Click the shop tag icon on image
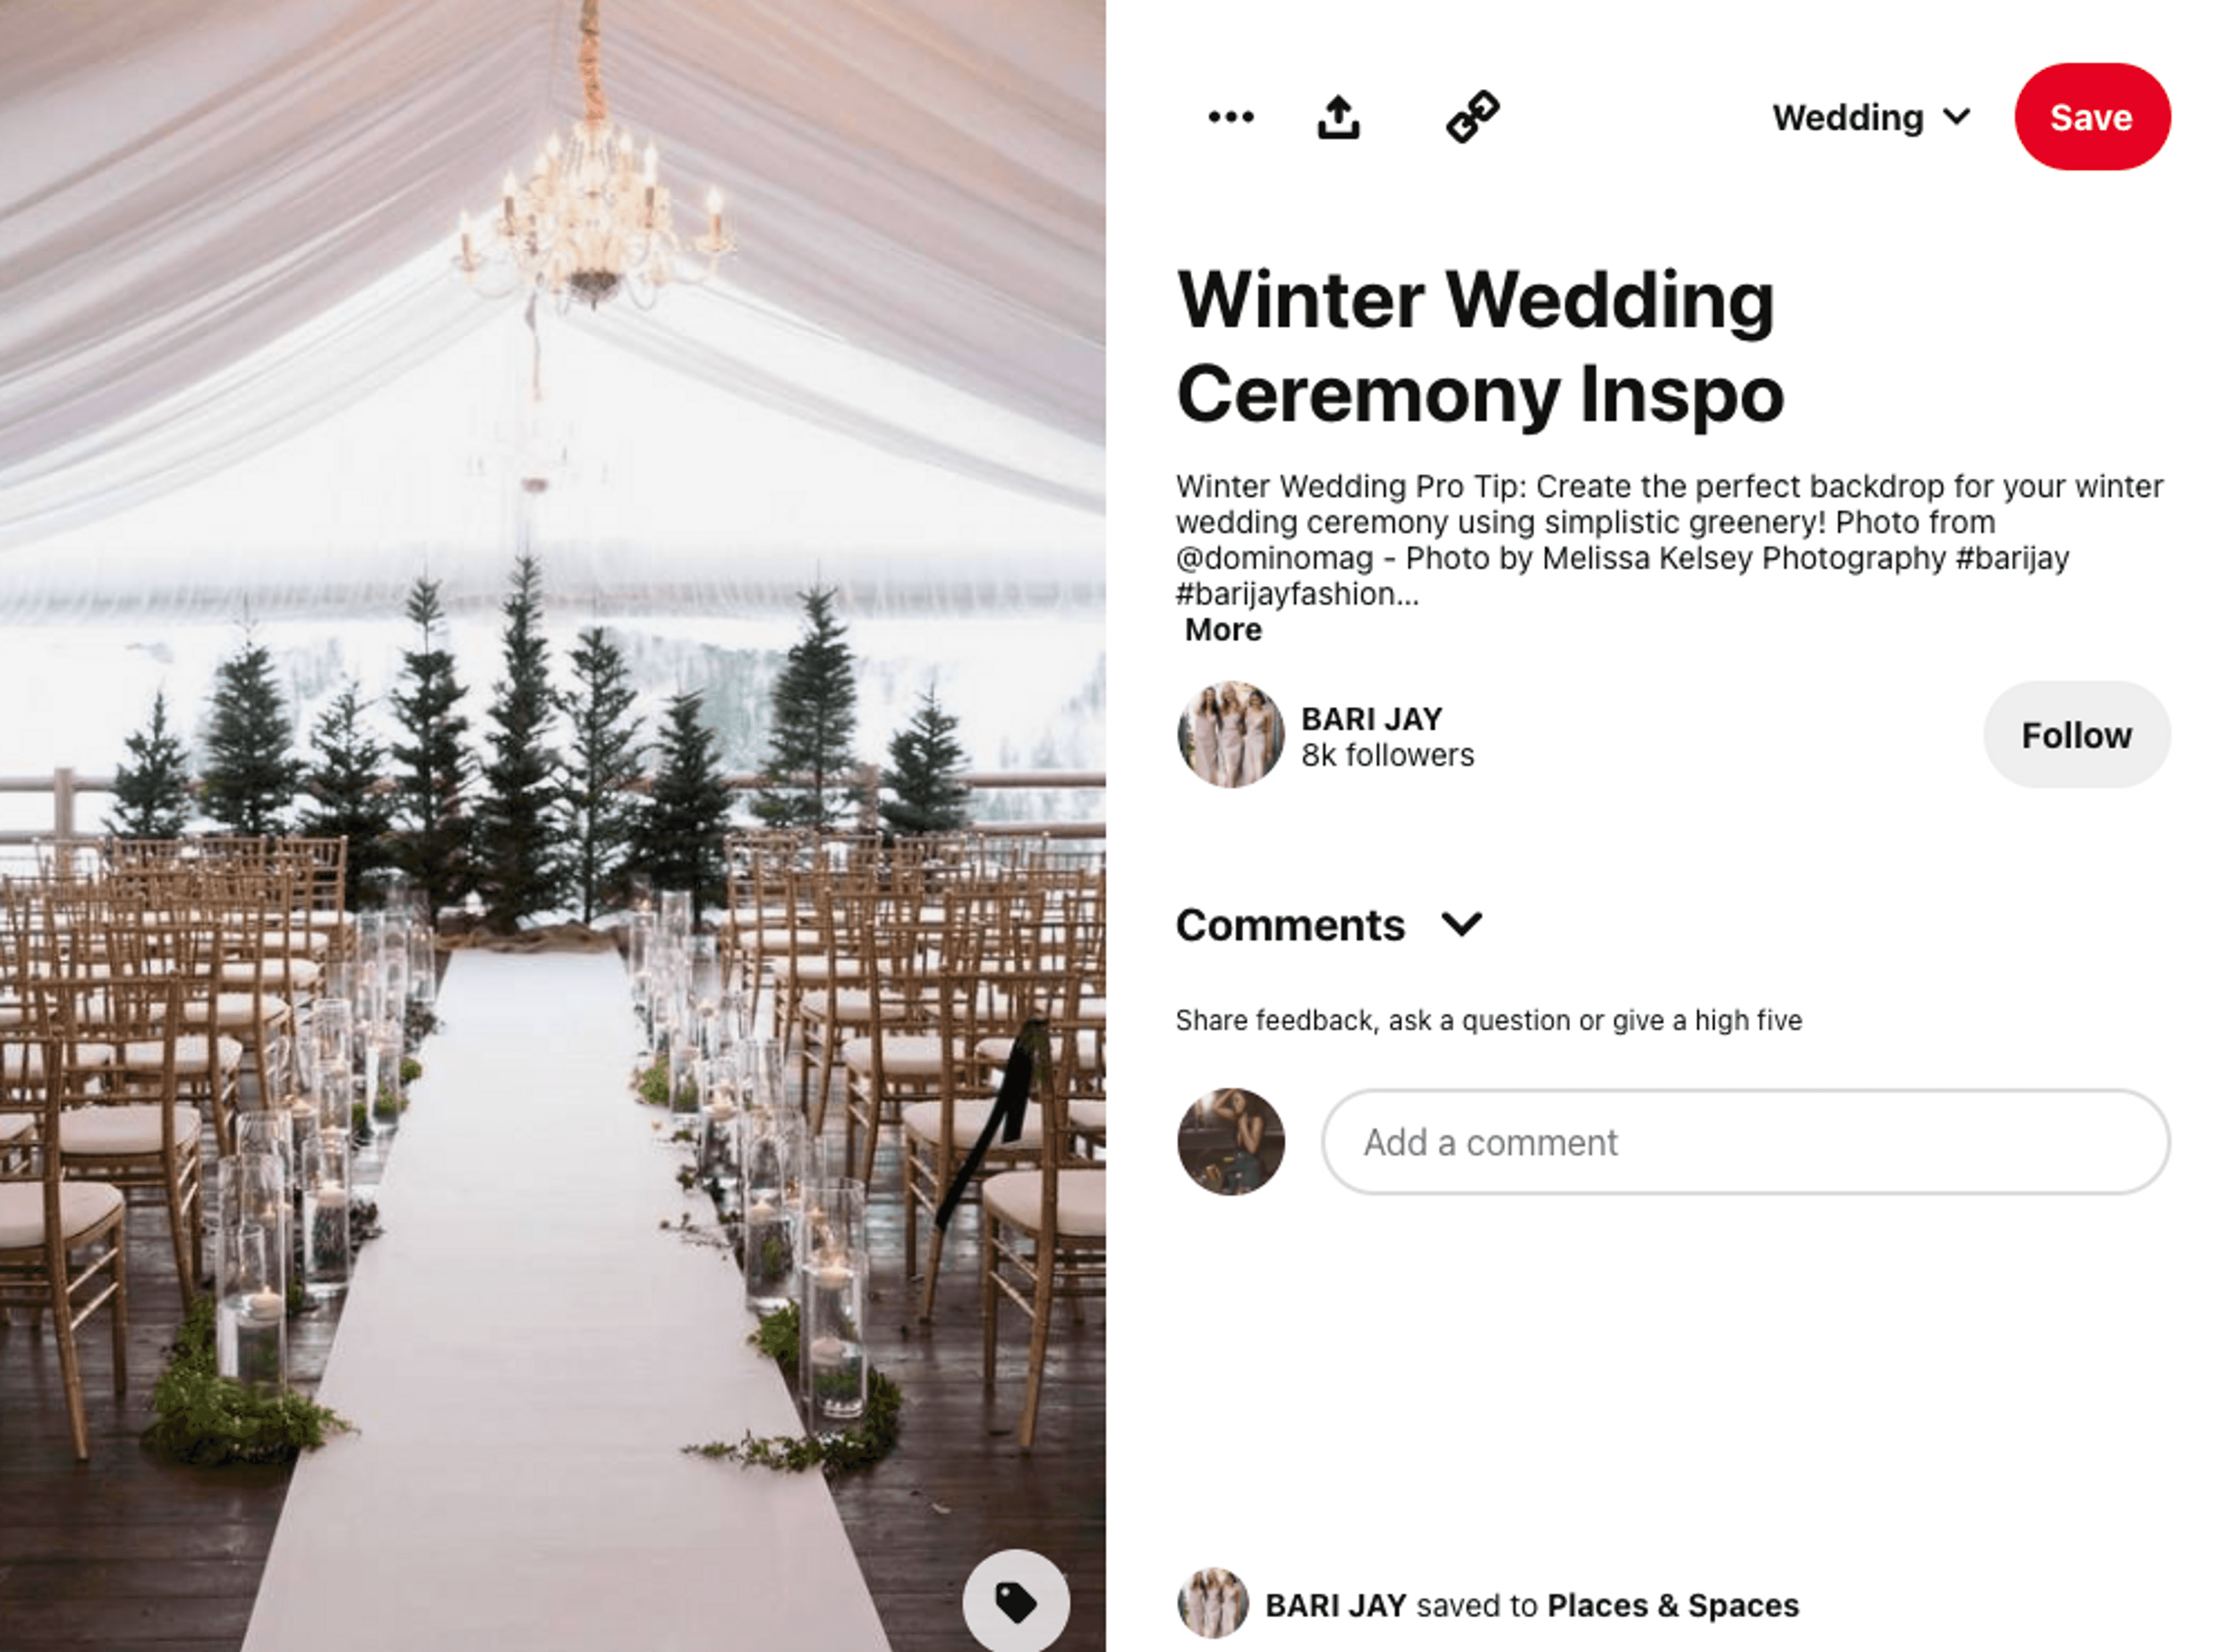This screenshot has height=1652, width=2225. click(1016, 1601)
